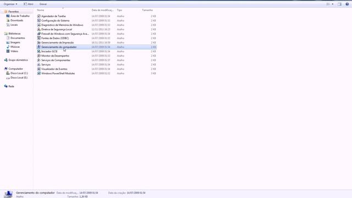352x198 pixels.
Task: Click the details pane computer management thumbnail
Action: point(8,194)
